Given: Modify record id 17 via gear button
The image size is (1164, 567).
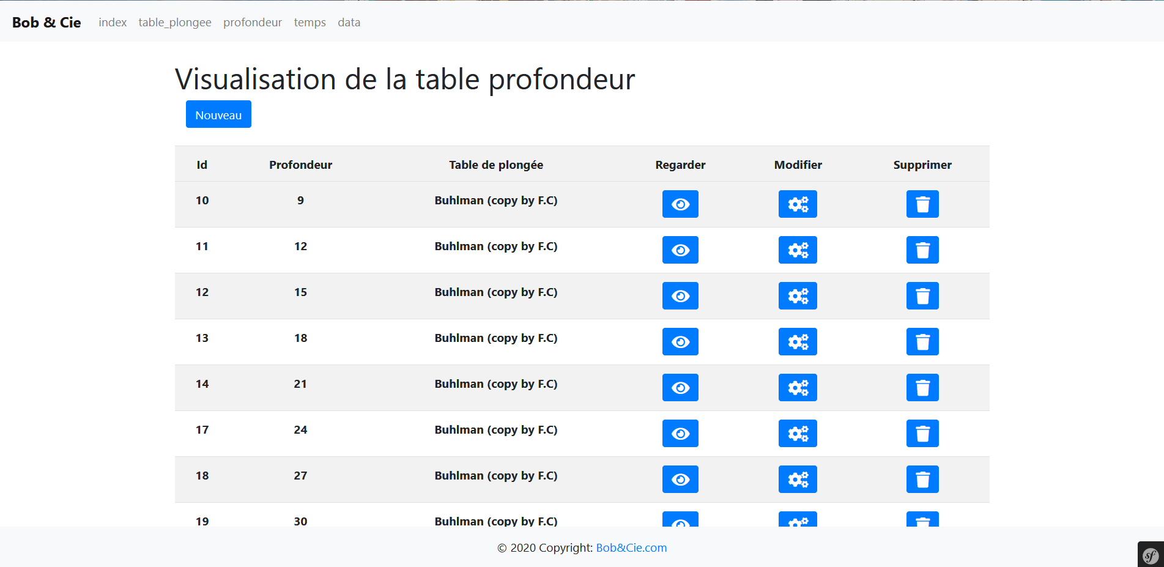Looking at the screenshot, I should 798,433.
